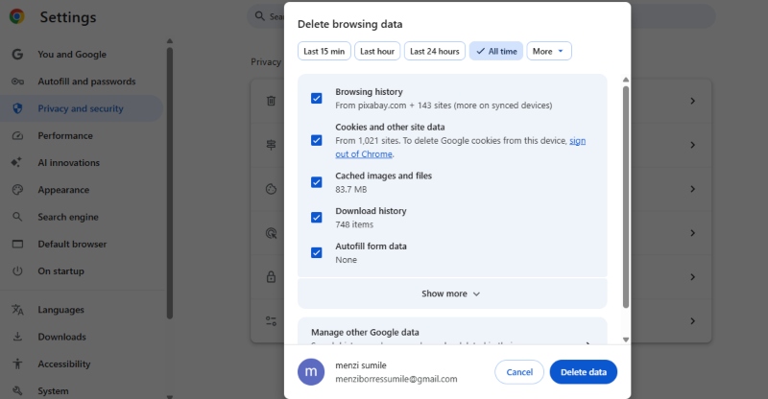Select the Last 24 hours time range
768x399 pixels.
[x=435, y=51]
